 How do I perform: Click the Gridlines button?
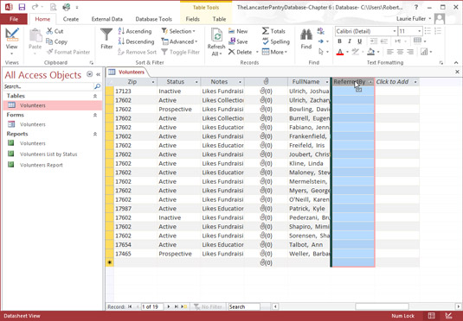[x=417, y=41]
